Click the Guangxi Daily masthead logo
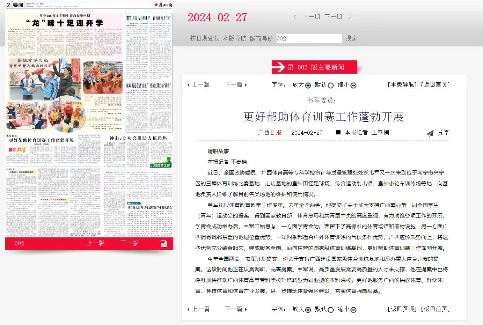Screen dimensions: 483x325 [x=163, y=5]
